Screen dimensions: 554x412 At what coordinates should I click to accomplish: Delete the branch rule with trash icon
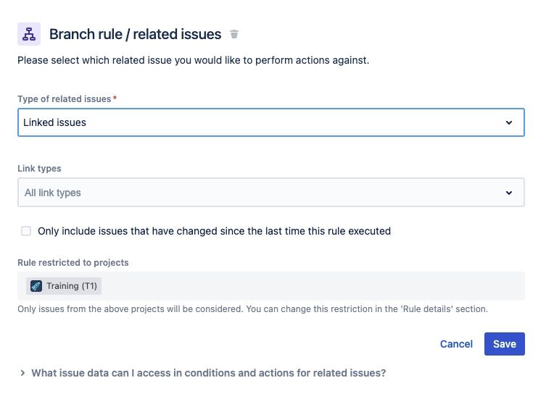click(234, 34)
